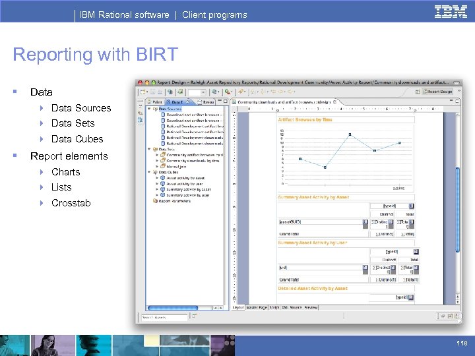The width and height of the screenshot is (475, 356).
Task: Click the editor scrollbar down arrow
Action: click(x=457, y=302)
